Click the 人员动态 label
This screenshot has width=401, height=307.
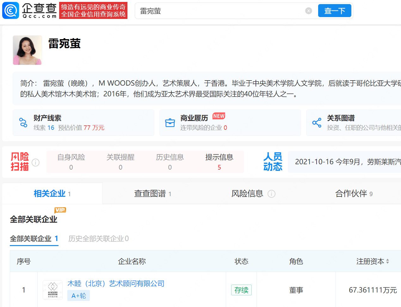point(273,162)
